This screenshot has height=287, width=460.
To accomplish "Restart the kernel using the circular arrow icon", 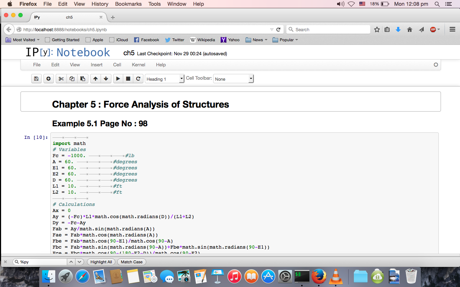I will (x=138, y=79).
